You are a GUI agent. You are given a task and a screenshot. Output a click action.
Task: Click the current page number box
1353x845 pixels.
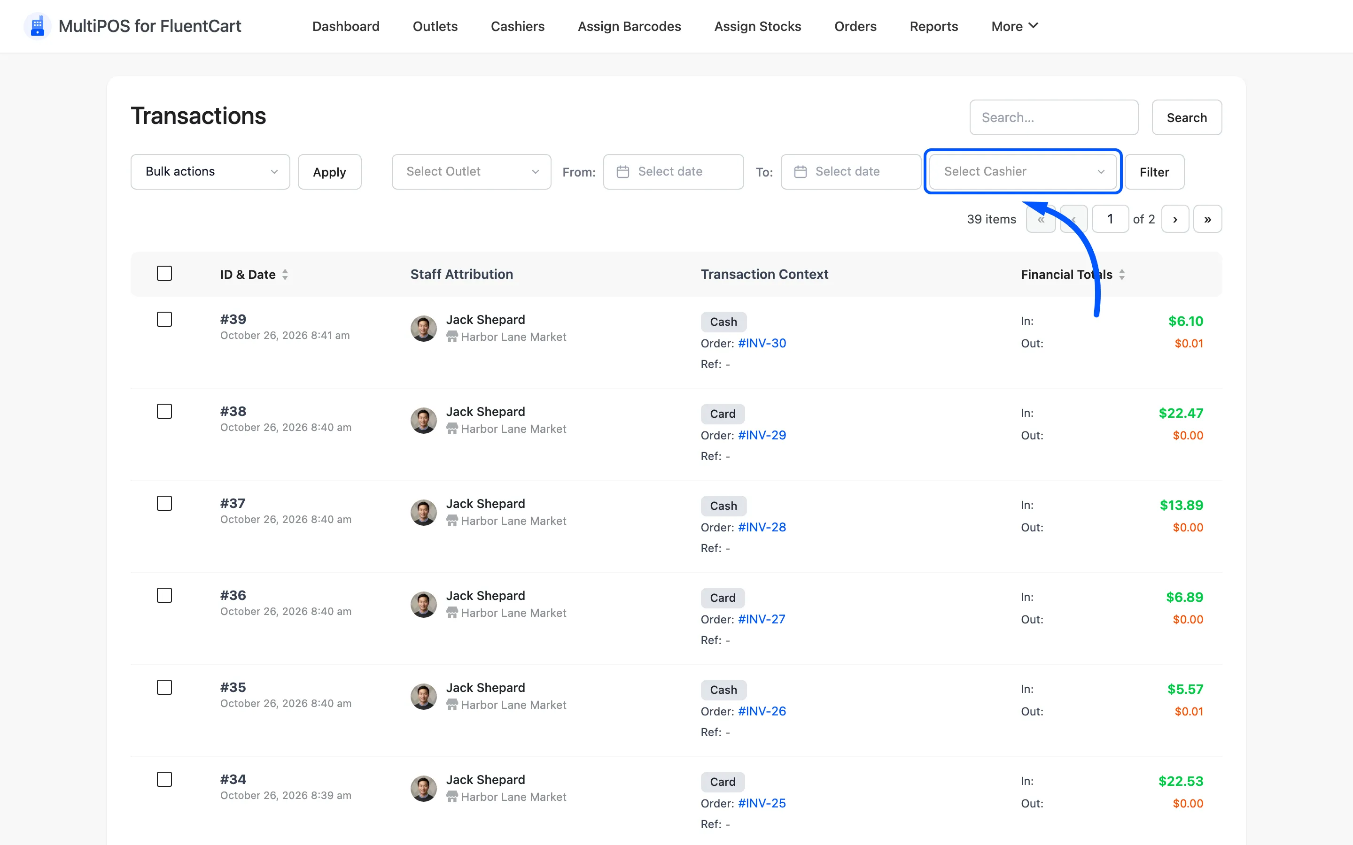(1110, 219)
